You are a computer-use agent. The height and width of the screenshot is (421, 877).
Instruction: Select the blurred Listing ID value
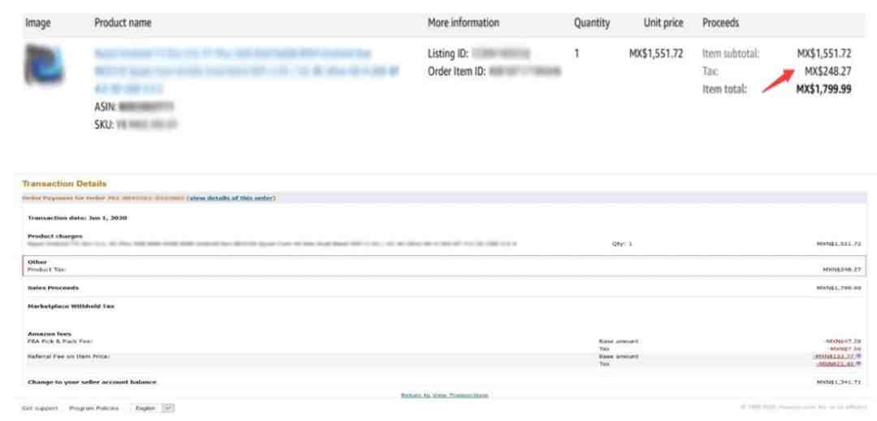(500, 54)
